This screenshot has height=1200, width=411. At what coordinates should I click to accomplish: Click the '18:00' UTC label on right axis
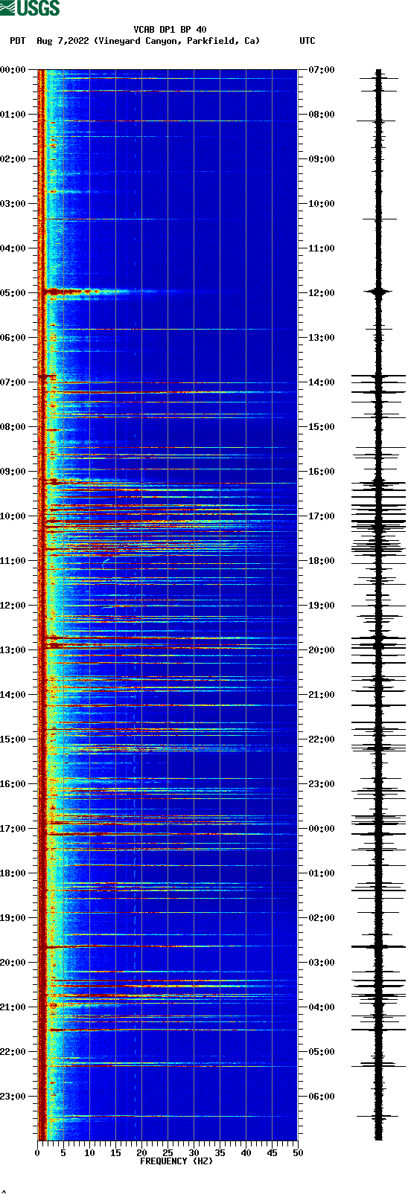click(322, 561)
